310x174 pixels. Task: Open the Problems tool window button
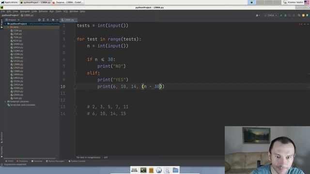[22, 161]
